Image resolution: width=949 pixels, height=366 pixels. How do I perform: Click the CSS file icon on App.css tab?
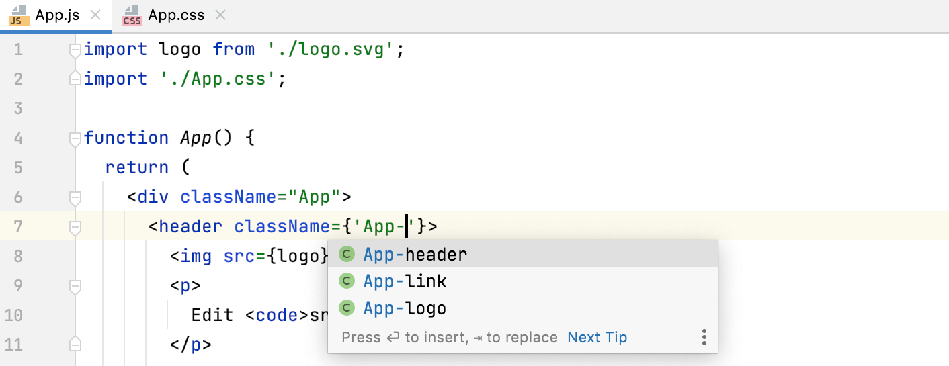click(x=132, y=15)
